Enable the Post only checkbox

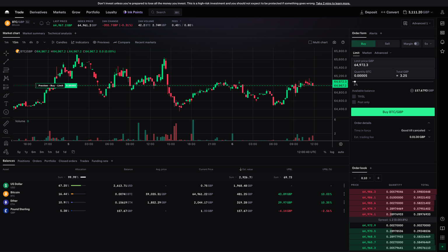[354, 102]
